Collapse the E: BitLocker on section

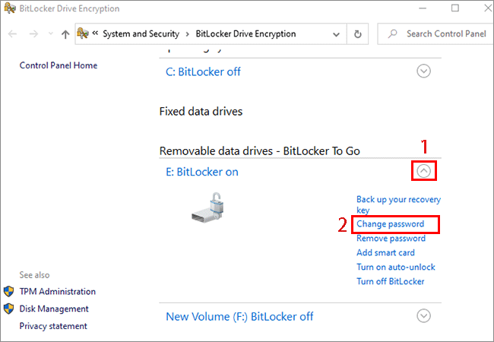pos(423,171)
